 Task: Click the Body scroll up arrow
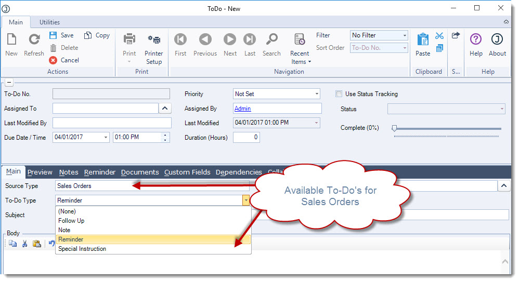click(505, 262)
